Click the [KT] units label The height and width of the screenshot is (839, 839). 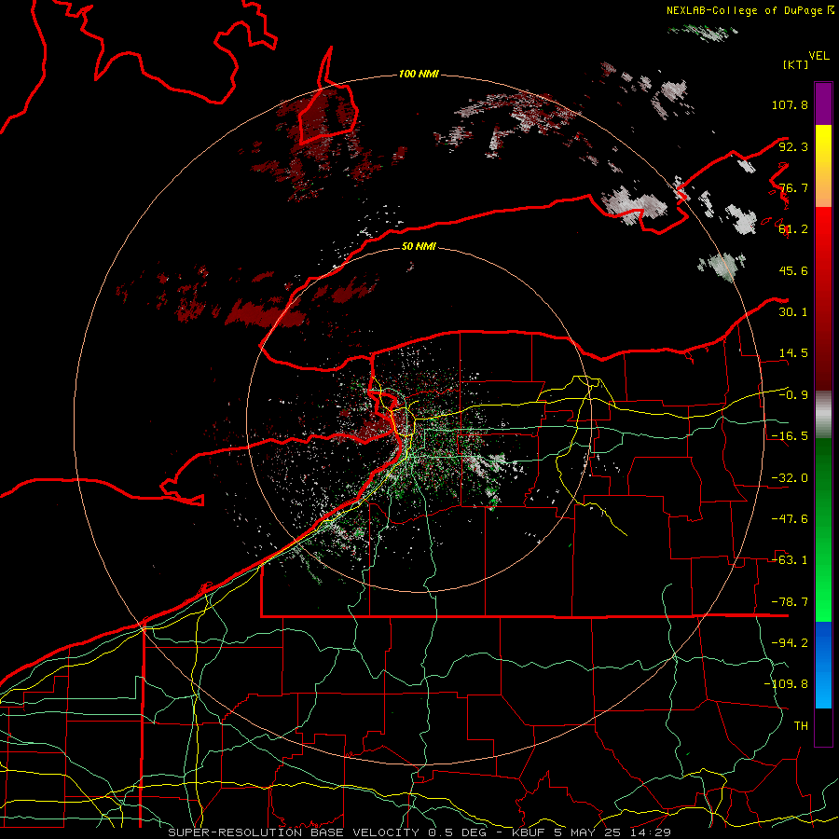pyautogui.click(x=795, y=64)
